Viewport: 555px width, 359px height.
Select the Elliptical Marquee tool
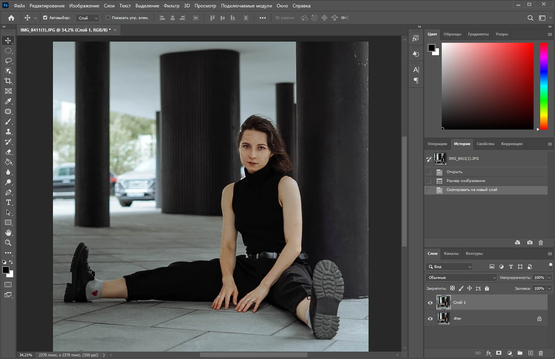[8, 51]
